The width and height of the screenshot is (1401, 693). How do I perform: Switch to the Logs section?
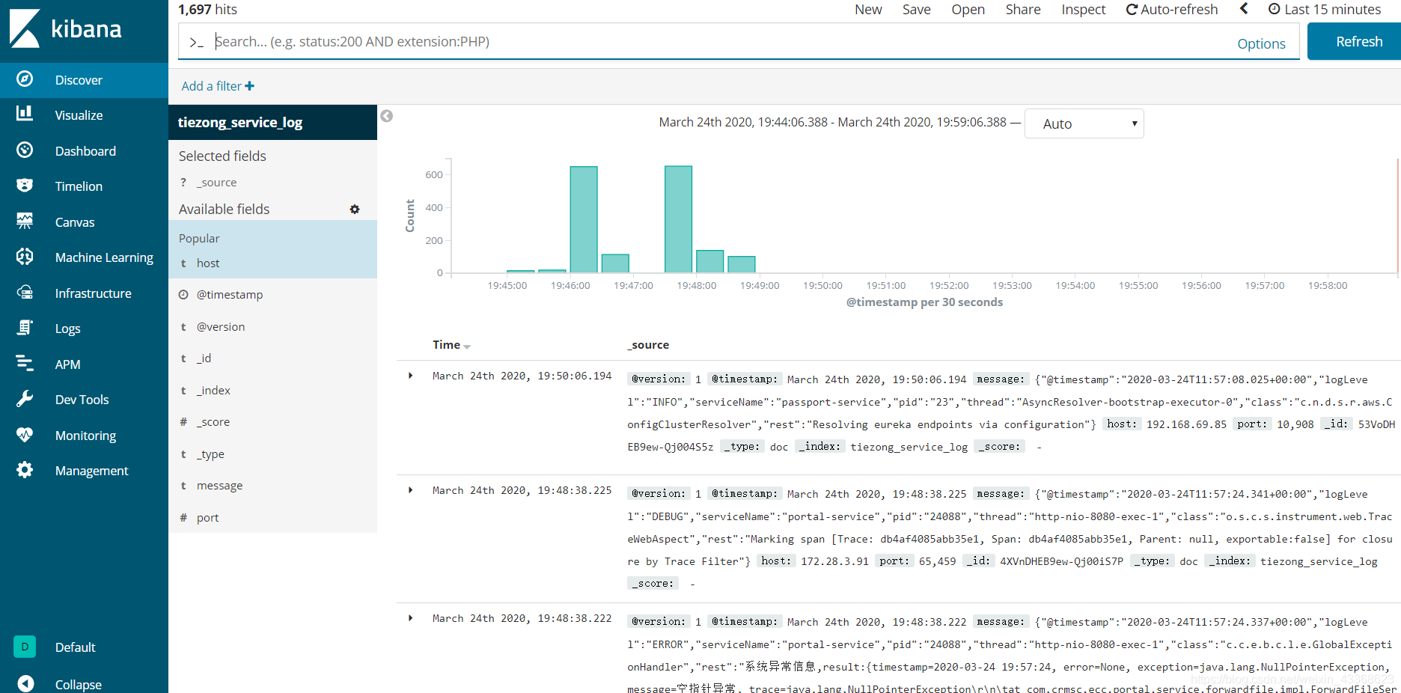pyautogui.click(x=25, y=328)
